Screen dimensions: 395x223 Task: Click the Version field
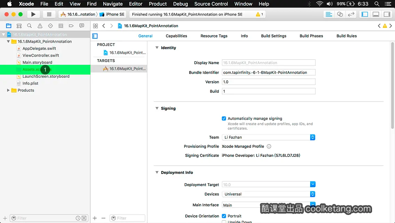click(x=268, y=82)
